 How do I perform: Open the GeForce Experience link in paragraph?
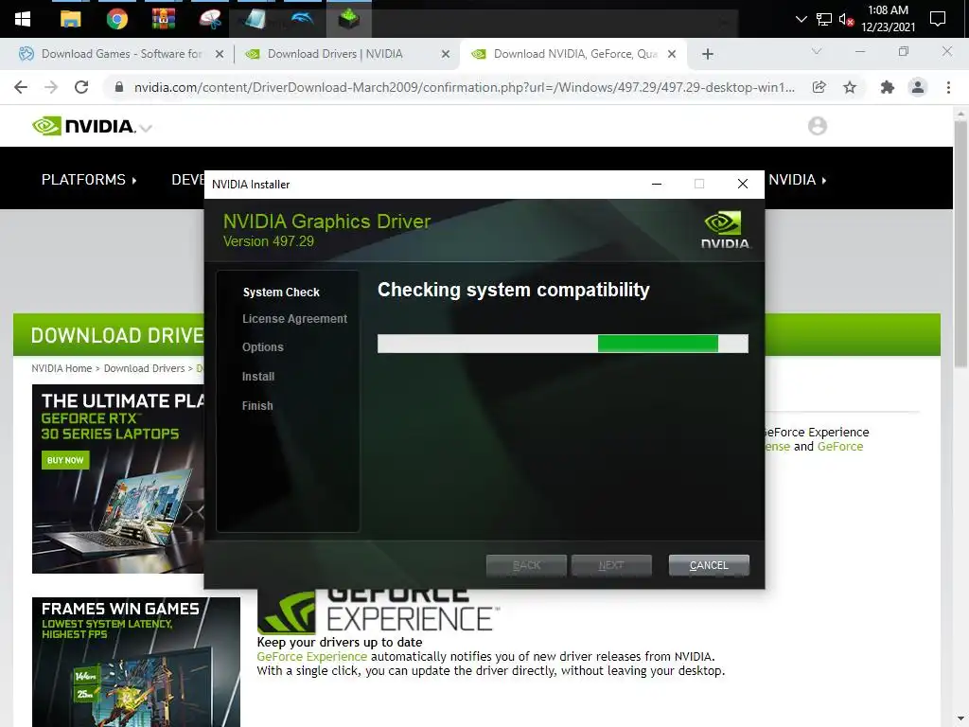(311, 657)
